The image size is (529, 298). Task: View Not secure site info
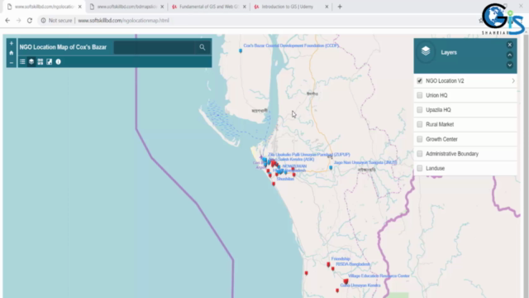(57, 21)
